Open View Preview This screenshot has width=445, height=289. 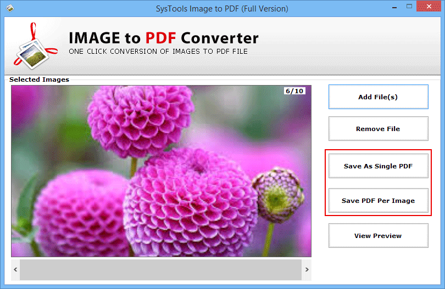379,236
